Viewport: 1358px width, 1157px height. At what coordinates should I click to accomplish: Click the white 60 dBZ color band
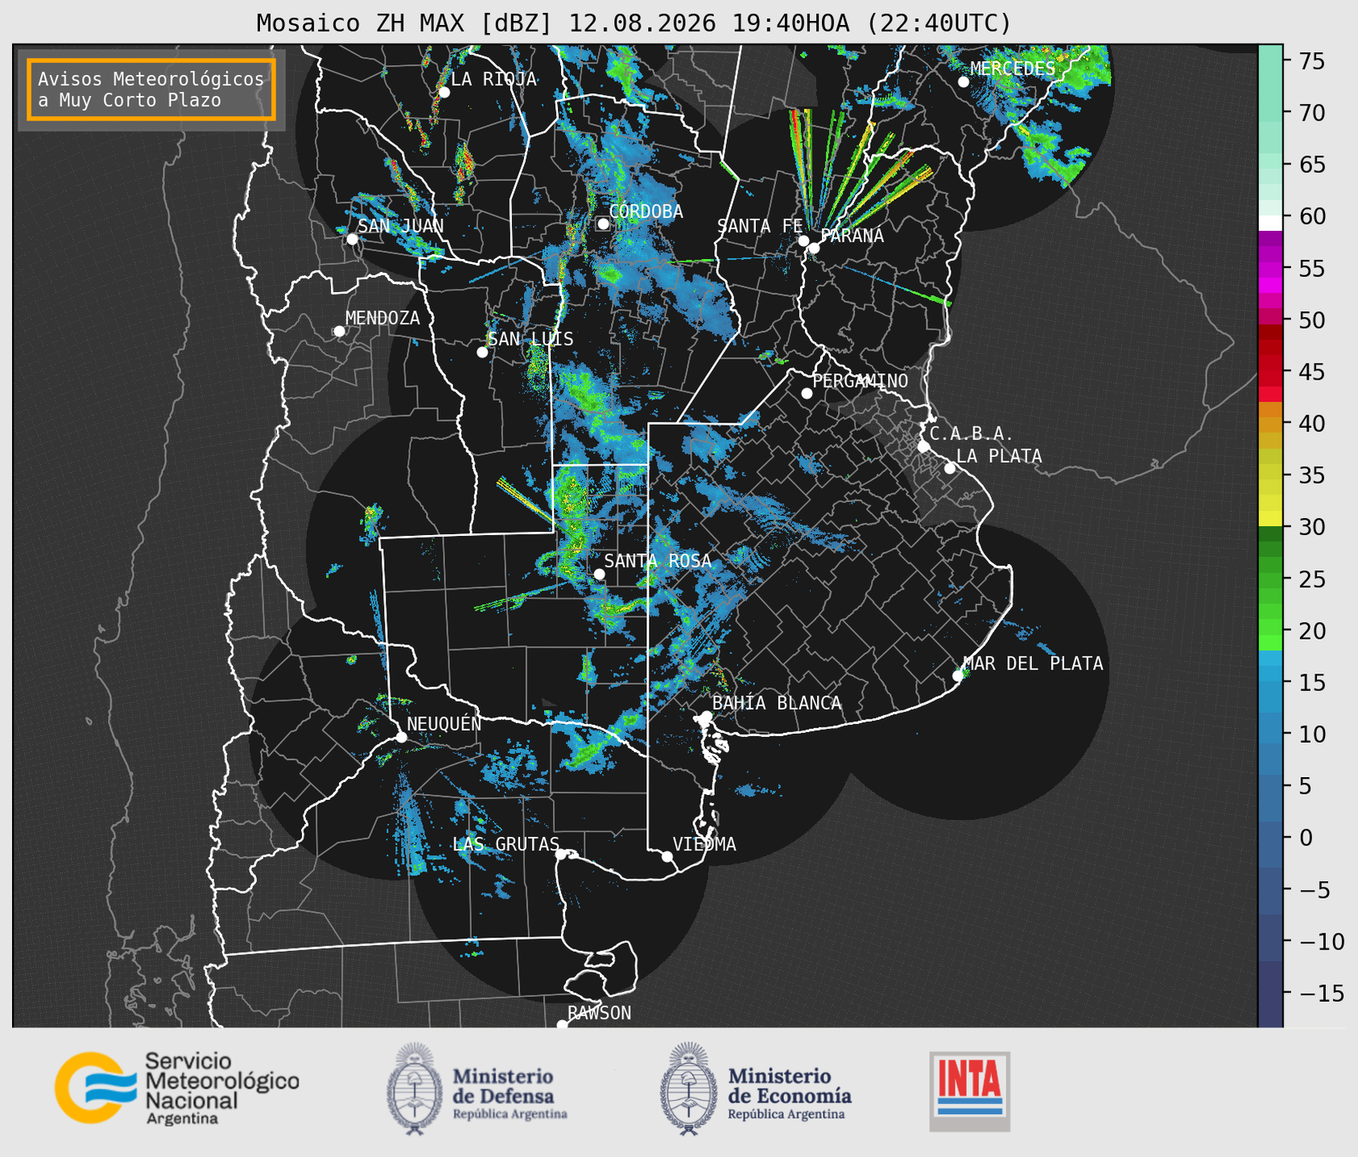click(x=1270, y=223)
